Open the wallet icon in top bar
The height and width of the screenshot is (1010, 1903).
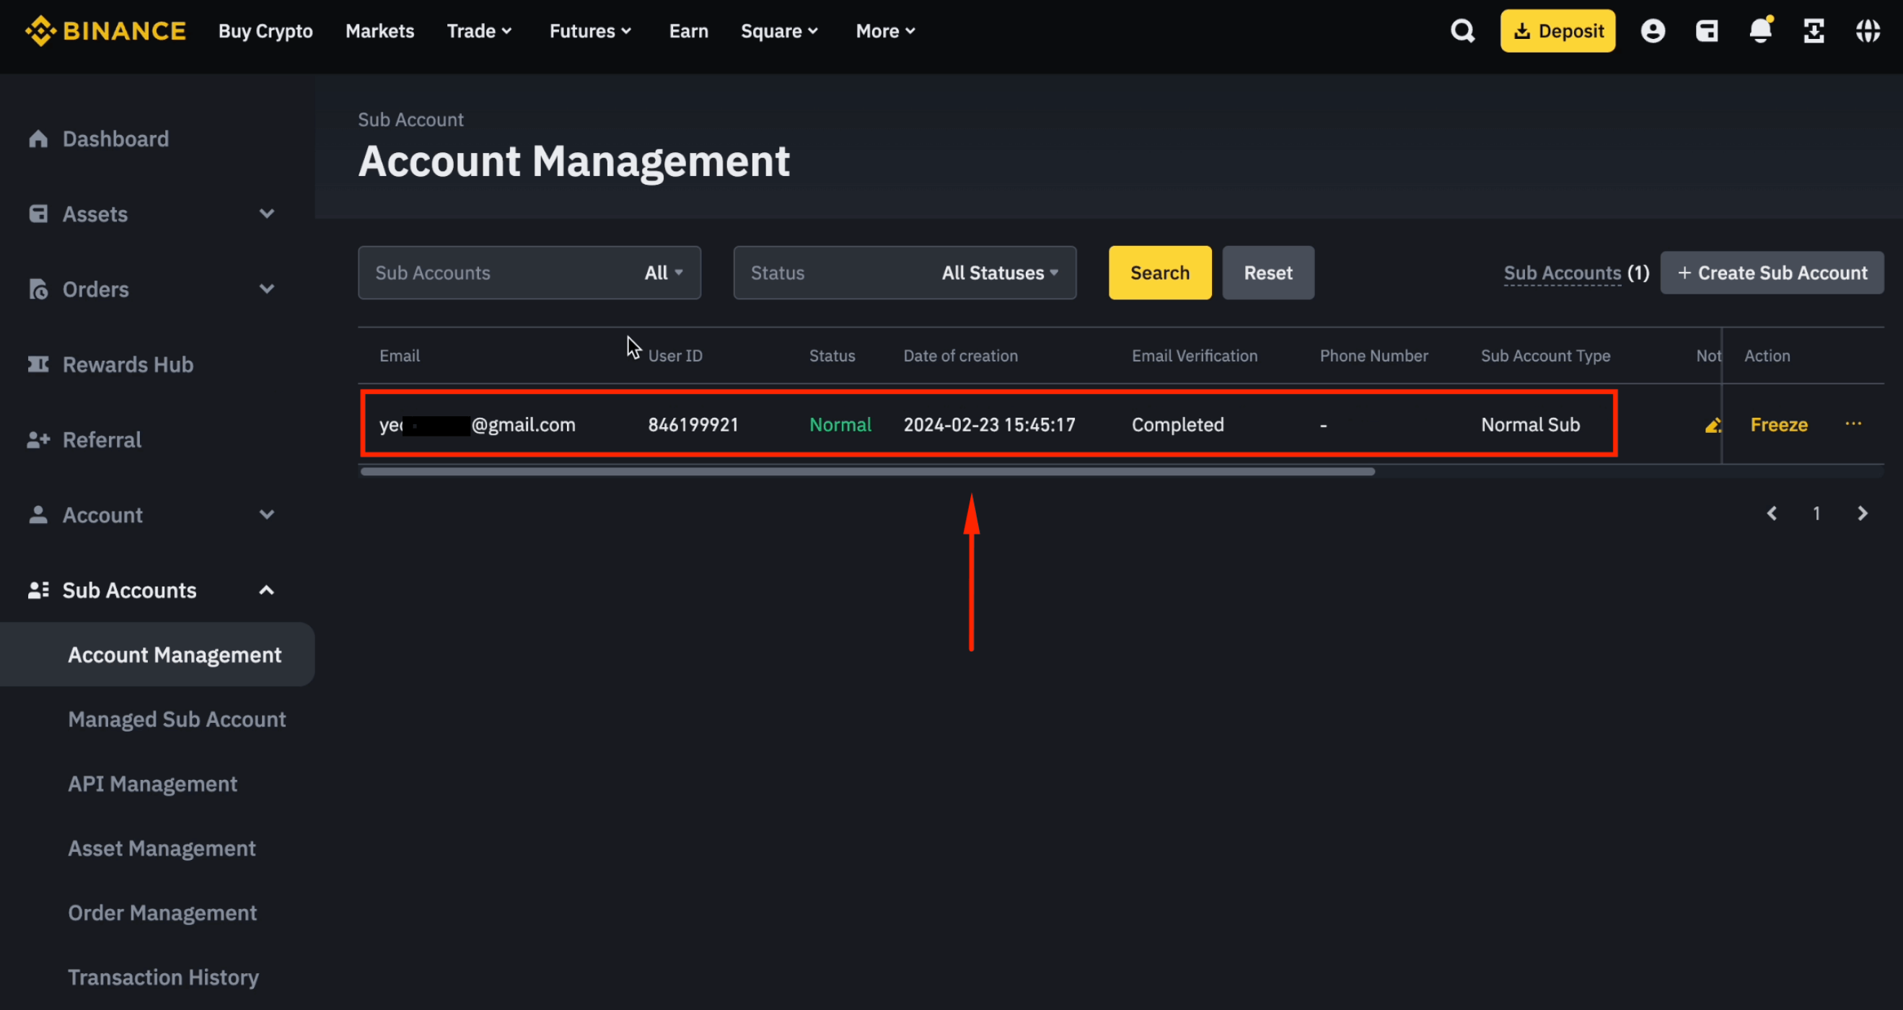(1707, 31)
